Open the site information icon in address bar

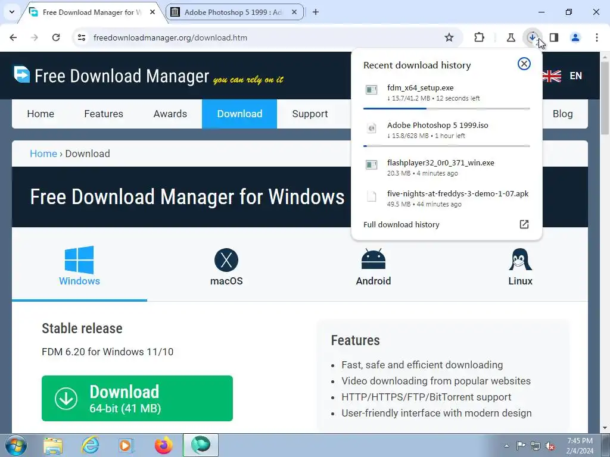point(82,37)
